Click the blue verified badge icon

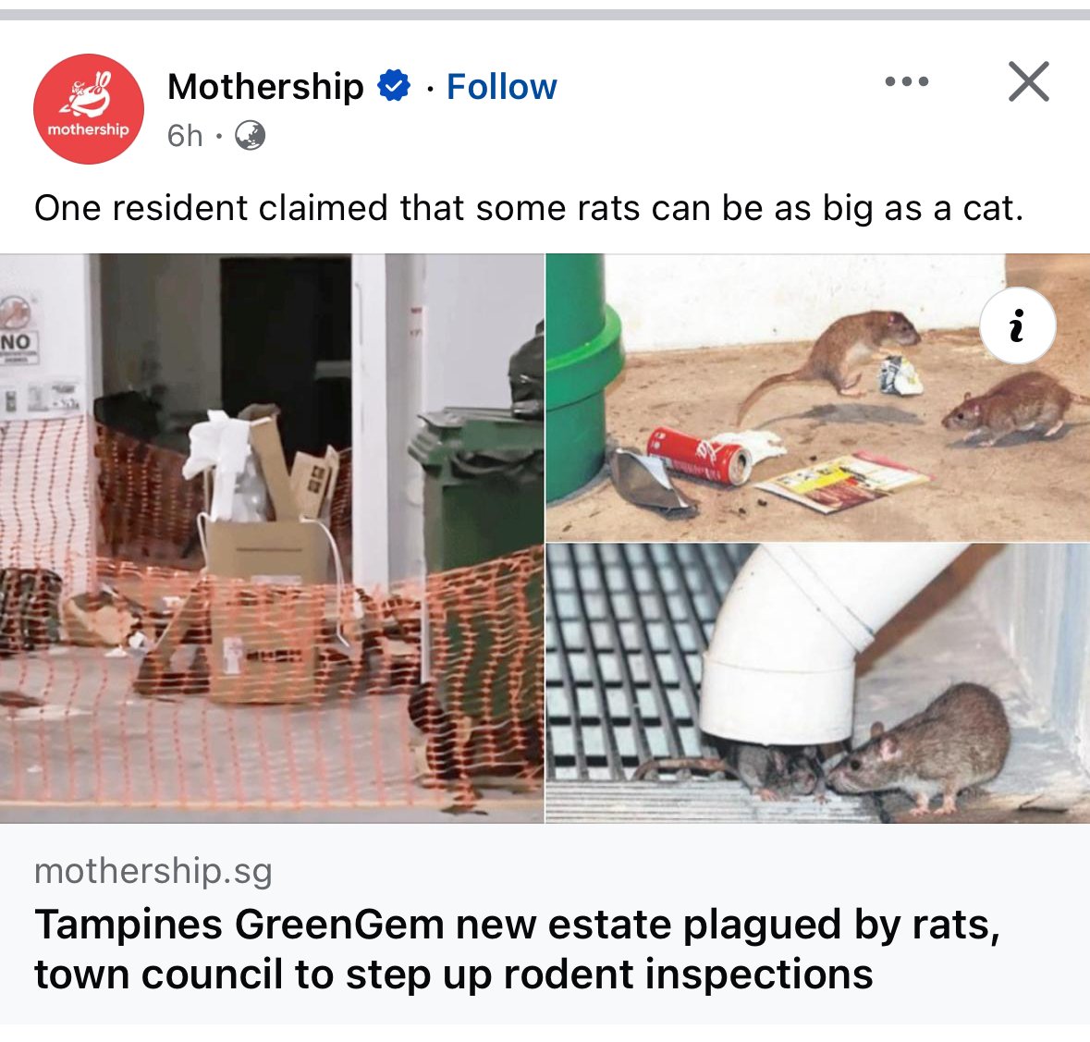click(x=394, y=85)
